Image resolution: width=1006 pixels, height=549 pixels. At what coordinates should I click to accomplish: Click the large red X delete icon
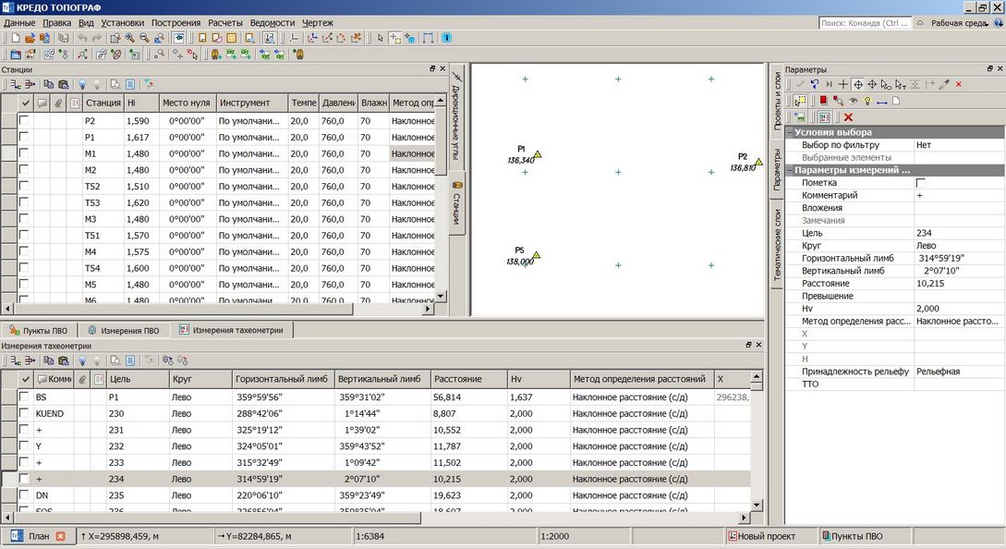[x=848, y=116]
